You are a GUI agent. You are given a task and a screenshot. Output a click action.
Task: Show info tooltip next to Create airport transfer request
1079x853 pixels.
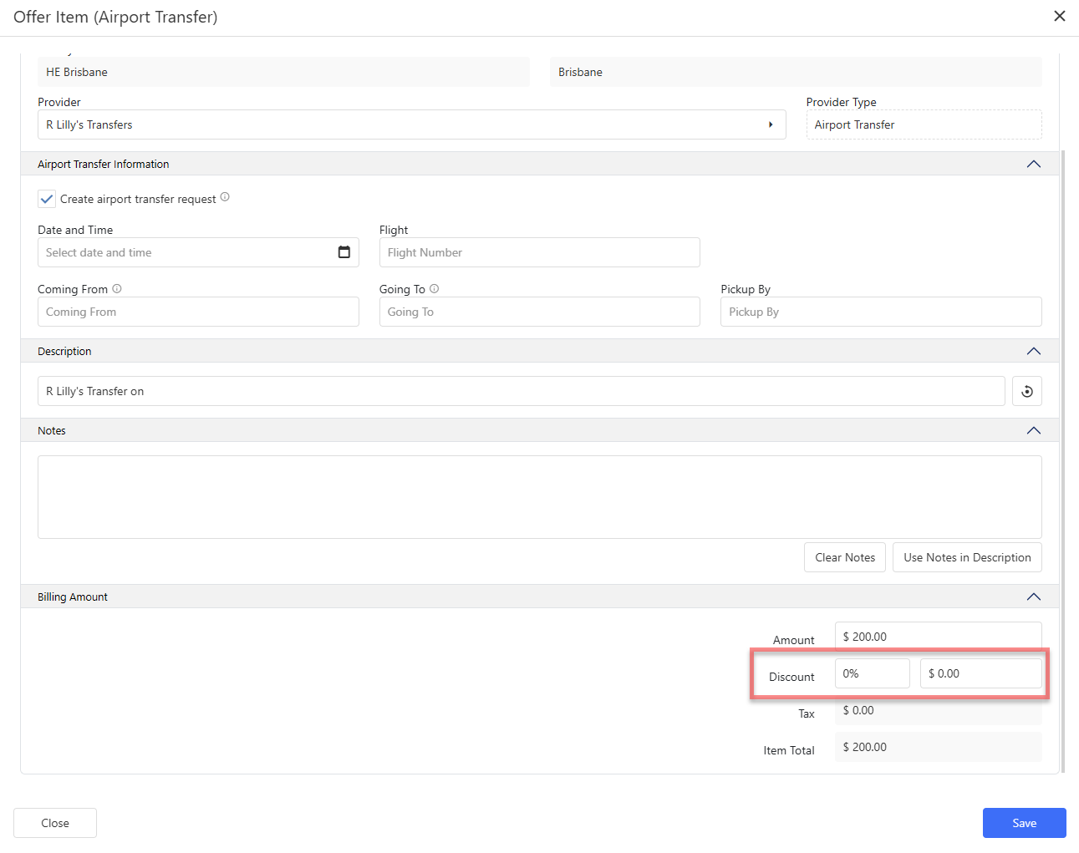tap(225, 197)
